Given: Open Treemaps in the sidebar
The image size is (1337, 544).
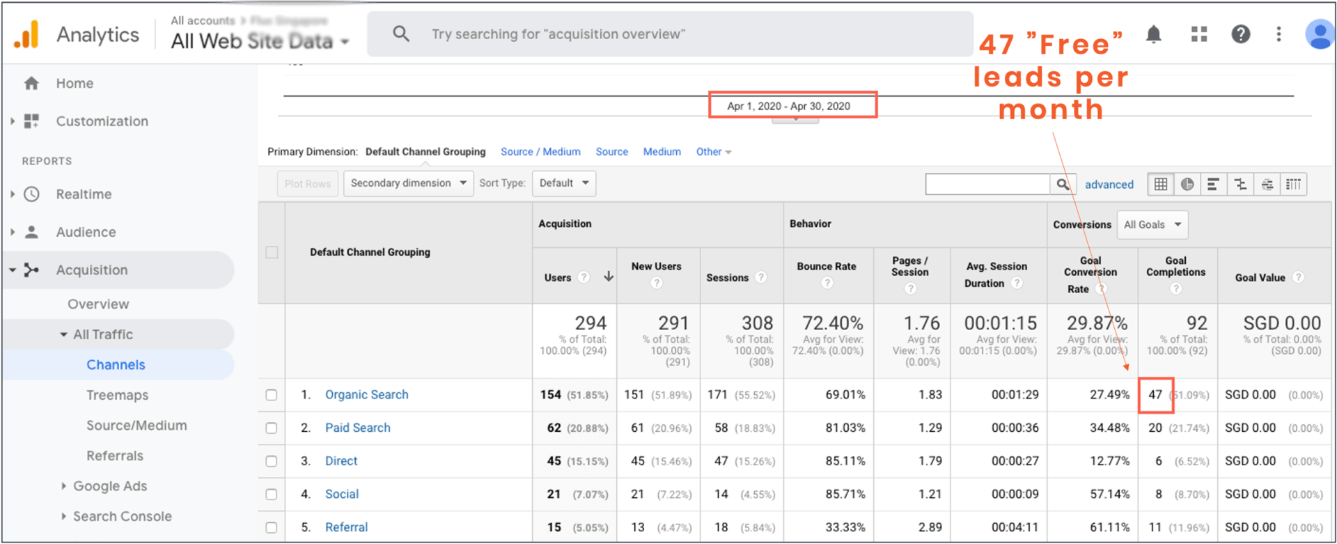Looking at the screenshot, I should coord(117,395).
